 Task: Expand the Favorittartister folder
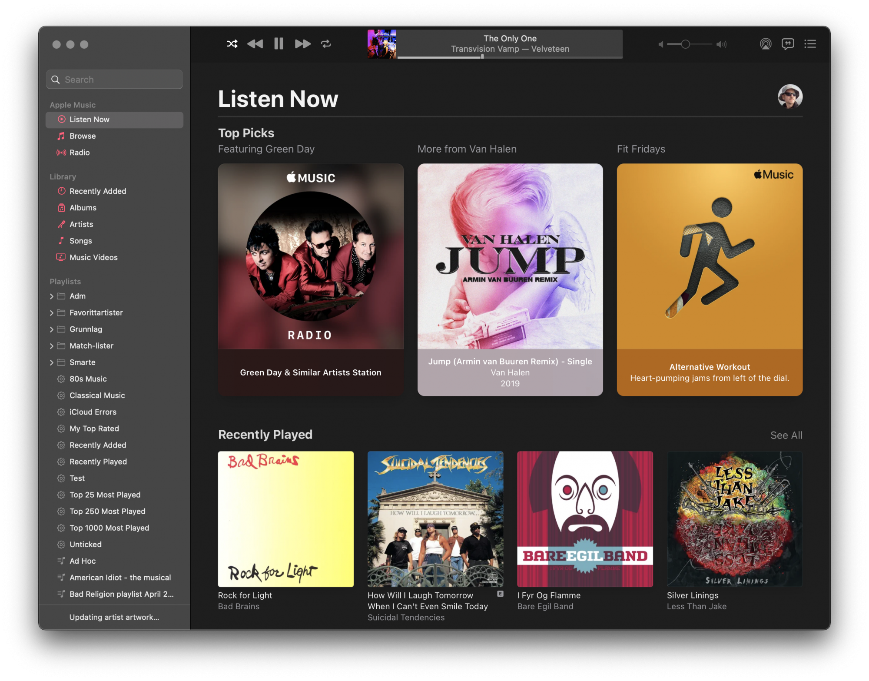52,313
